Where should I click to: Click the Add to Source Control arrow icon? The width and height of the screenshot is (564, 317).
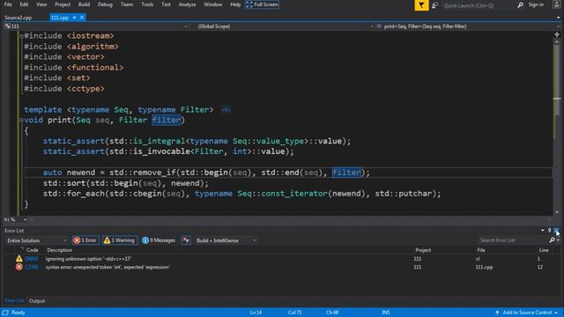tap(497, 313)
